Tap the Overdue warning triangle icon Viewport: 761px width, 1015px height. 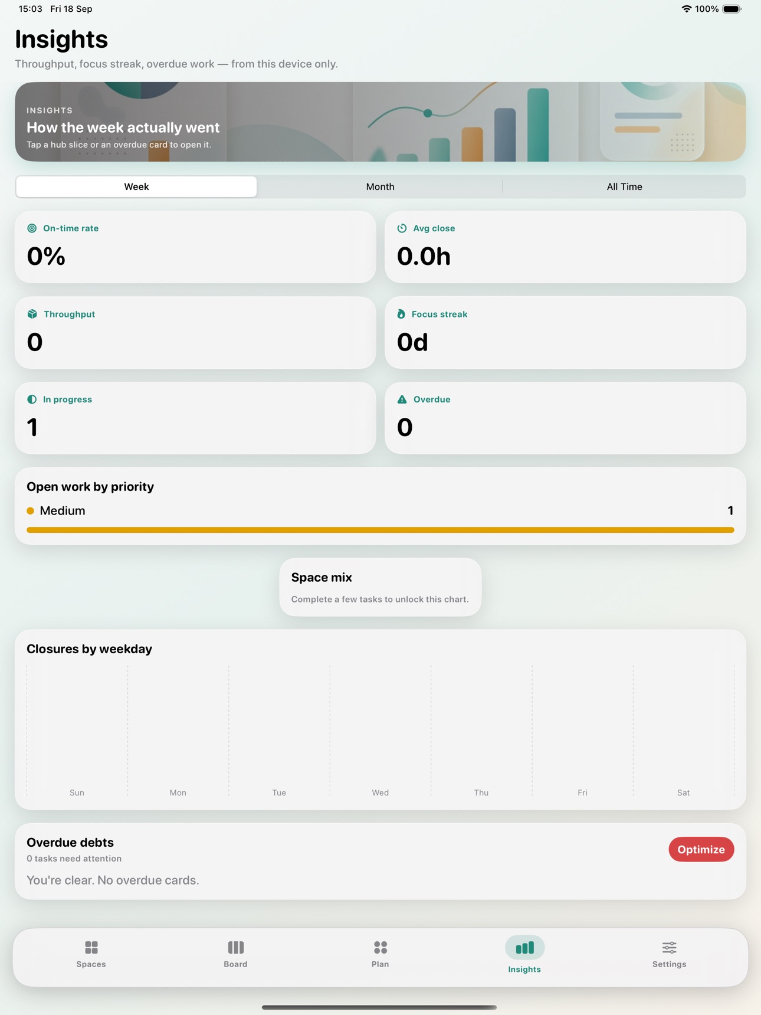(402, 400)
